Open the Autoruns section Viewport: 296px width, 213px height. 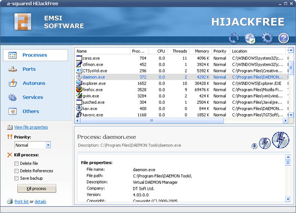(x=27, y=83)
